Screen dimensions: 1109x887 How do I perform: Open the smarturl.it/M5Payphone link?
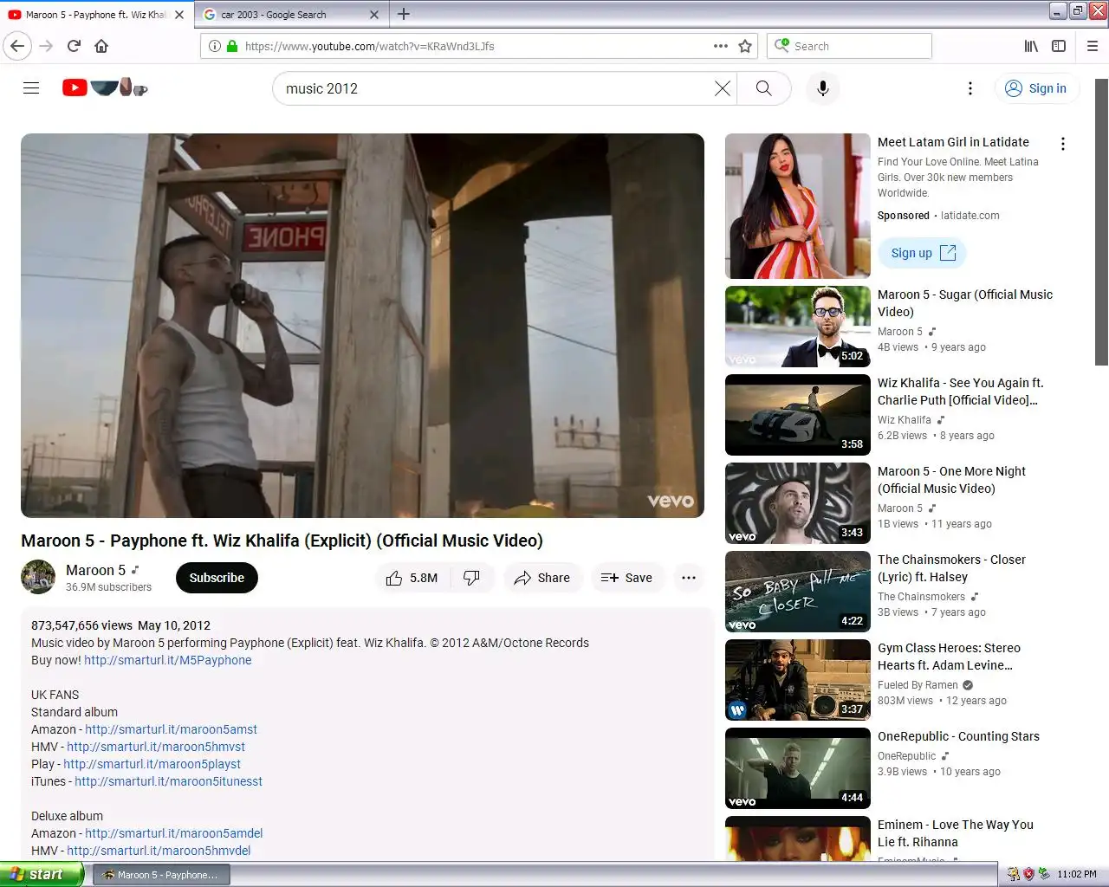pyautogui.click(x=168, y=660)
